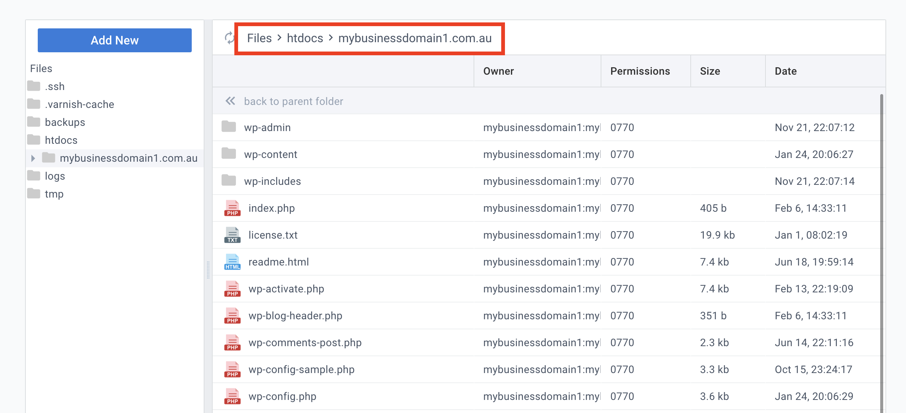This screenshot has width=906, height=413.
Task: Click the PHP icon of index.php
Action: coord(232,208)
